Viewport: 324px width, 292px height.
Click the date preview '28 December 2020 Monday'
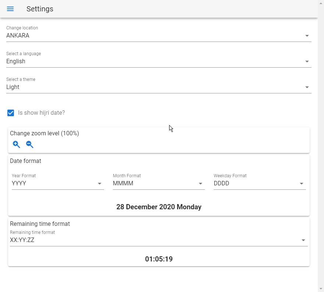coord(159,207)
